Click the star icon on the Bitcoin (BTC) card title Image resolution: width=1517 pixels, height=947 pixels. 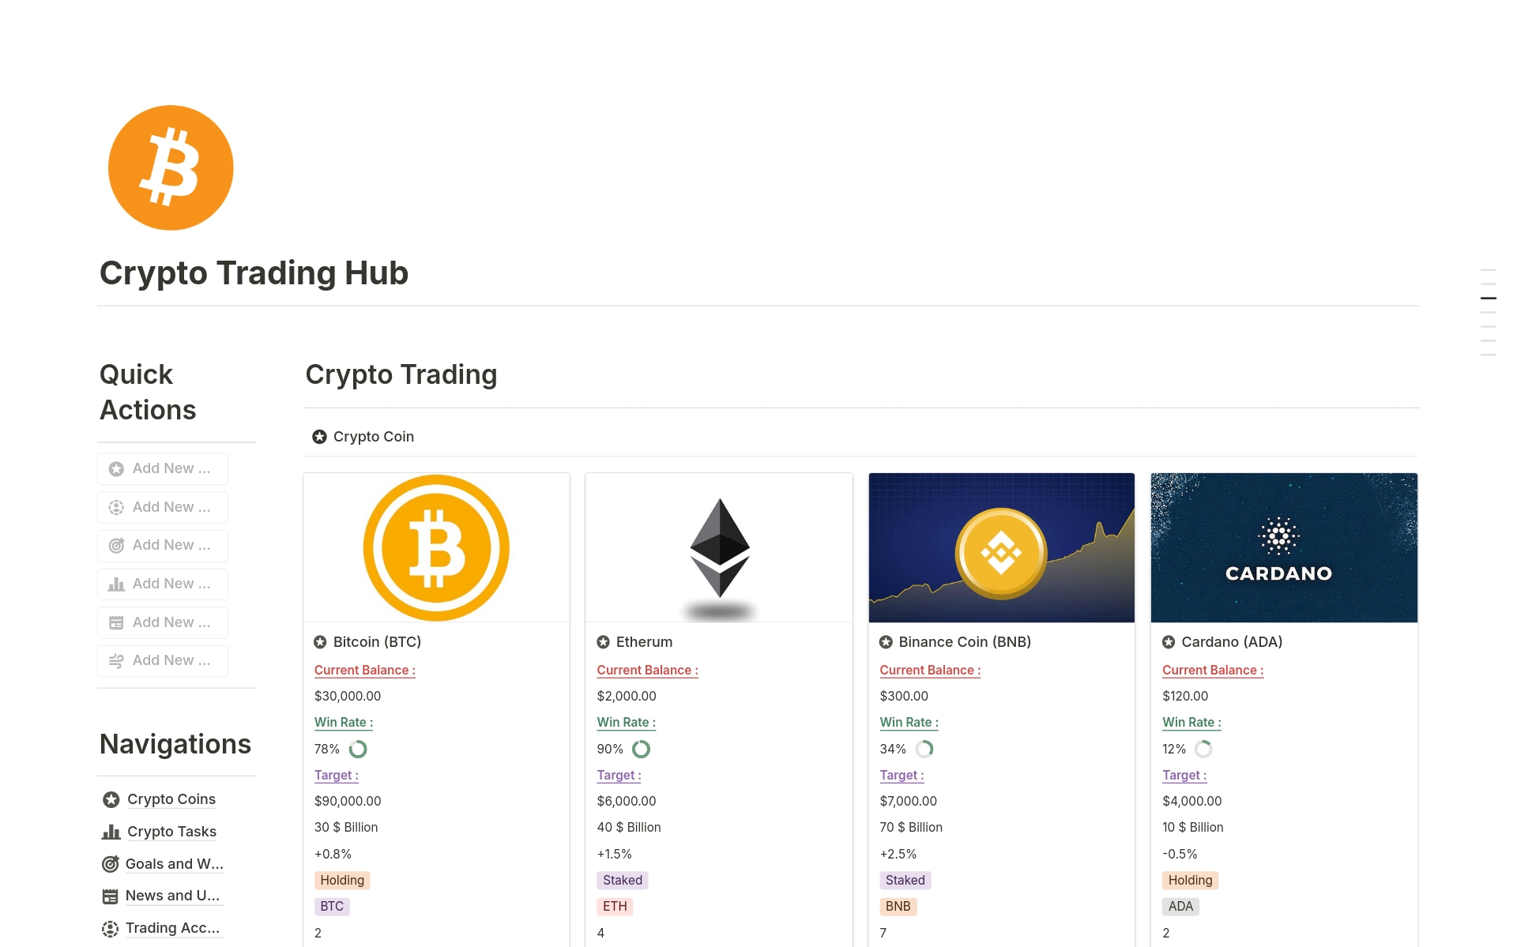[319, 642]
